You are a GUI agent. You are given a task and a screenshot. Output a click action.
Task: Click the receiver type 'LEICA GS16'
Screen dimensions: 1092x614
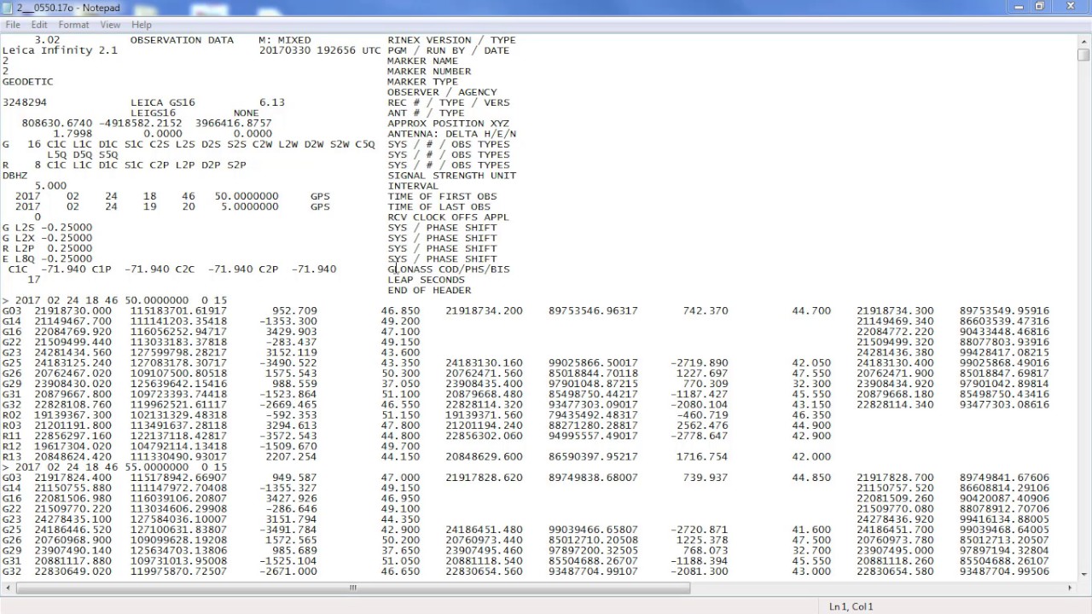tap(162, 102)
